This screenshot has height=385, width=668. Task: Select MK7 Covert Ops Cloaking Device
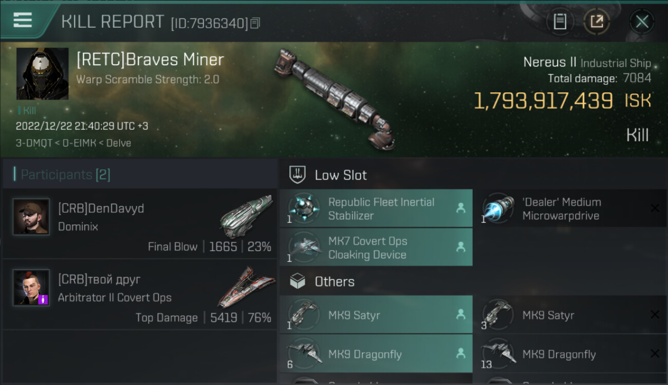point(376,247)
